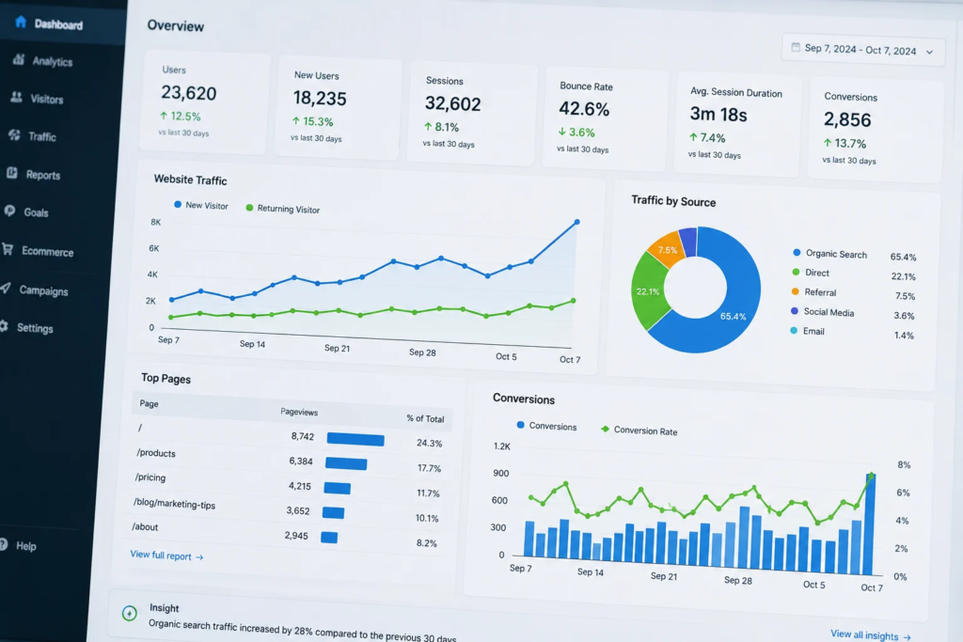Image resolution: width=963 pixels, height=642 pixels.
Task: Open the Visitors section
Action: [47, 99]
